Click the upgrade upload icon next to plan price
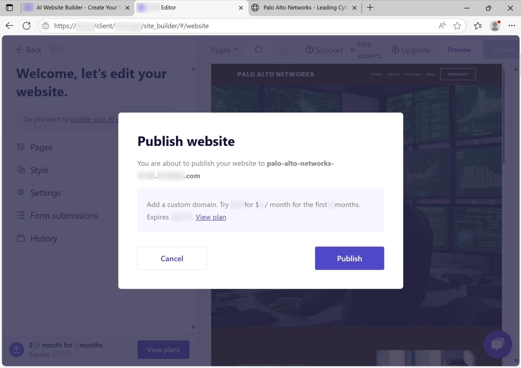The width and height of the screenshot is (521, 368). click(x=16, y=350)
